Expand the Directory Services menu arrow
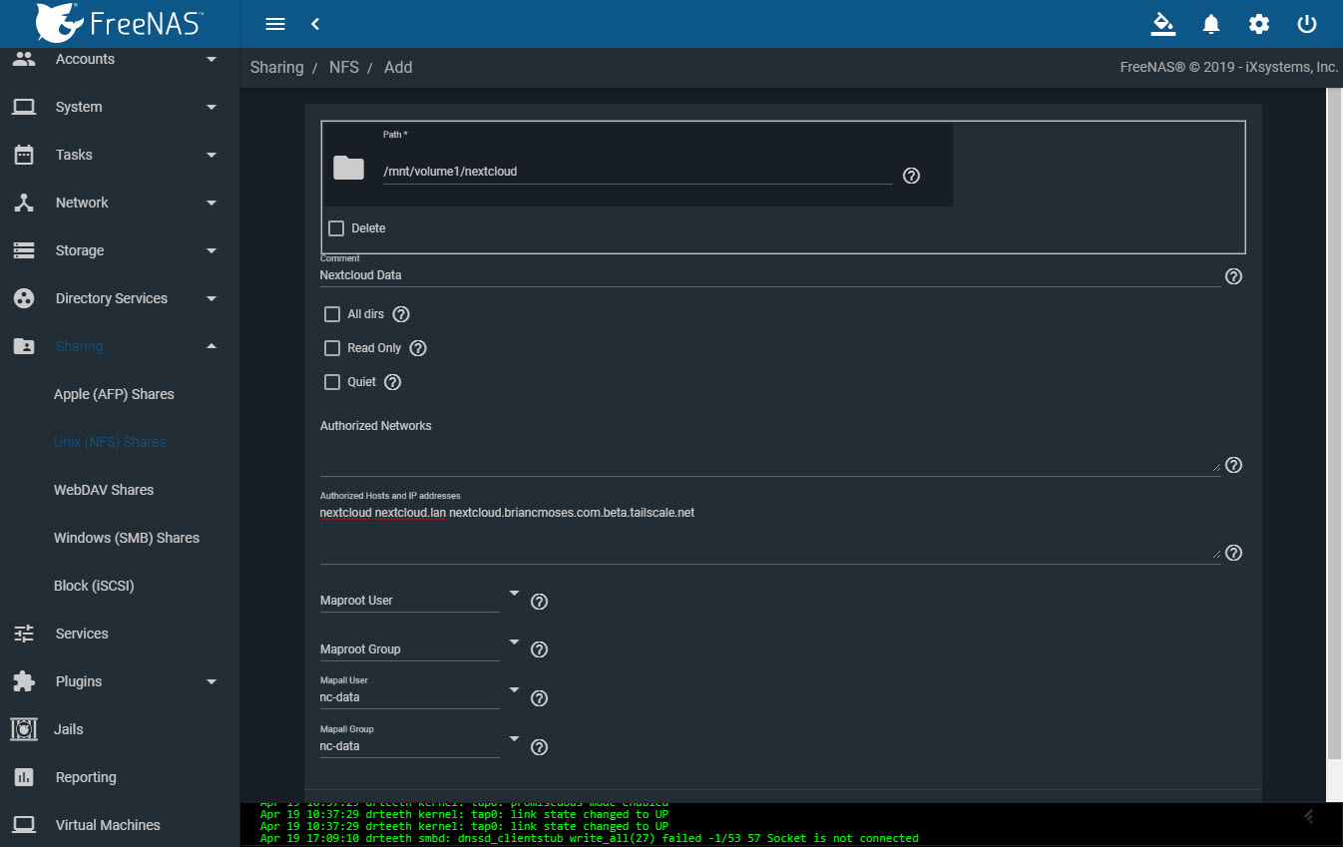Image resolution: width=1343 pixels, height=847 pixels. [x=211, y=298]
